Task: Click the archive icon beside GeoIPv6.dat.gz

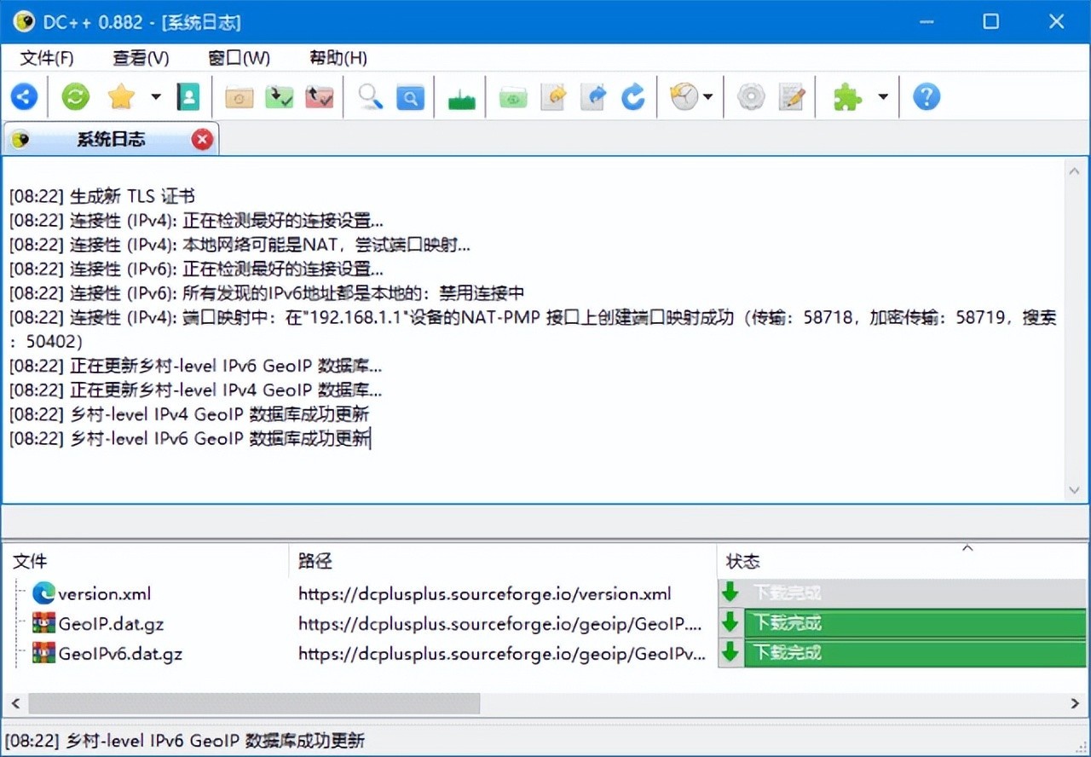Action: point(43,653)
